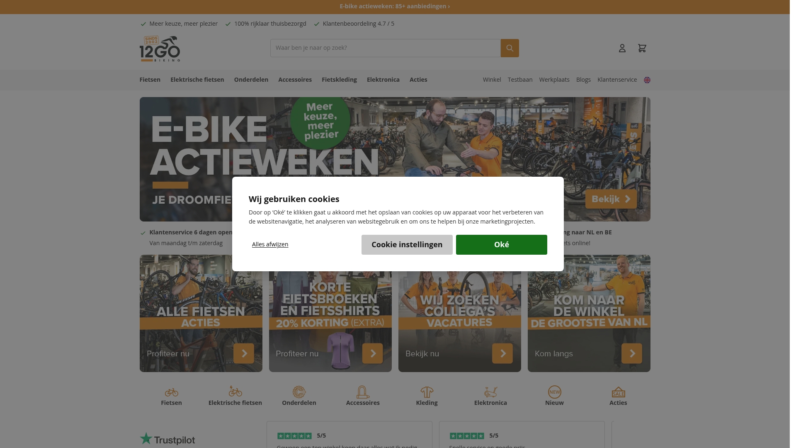
Task: Open the Alle fietsen acties promo image
Action: pos(201,313)
